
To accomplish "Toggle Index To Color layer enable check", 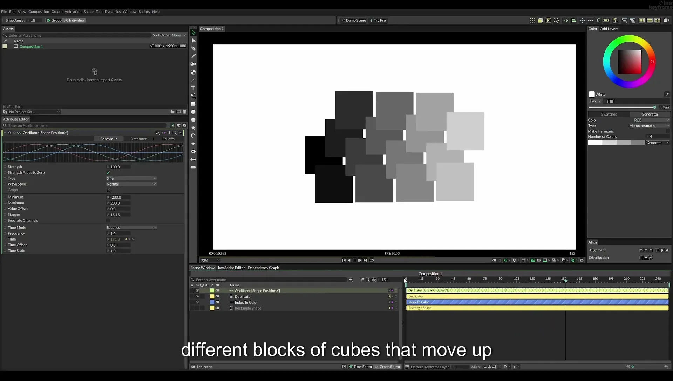I will [x=197, y=302].
